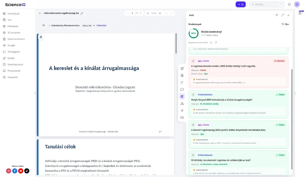Click the ScienceIQ logo
Screen dimensions: 305x177
tap(15, 4)
